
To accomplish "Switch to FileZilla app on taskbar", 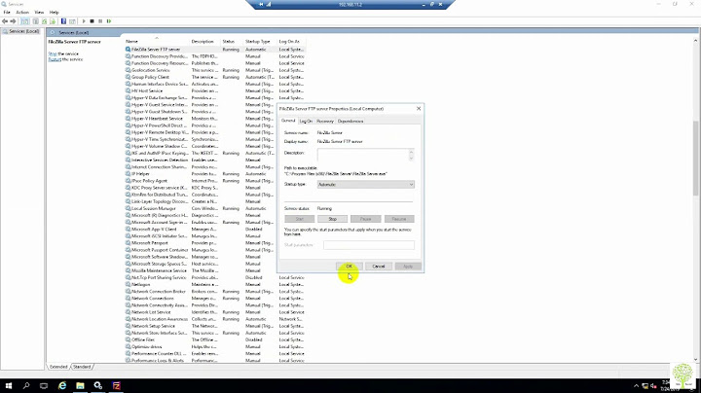I will (x=116, y=386).
